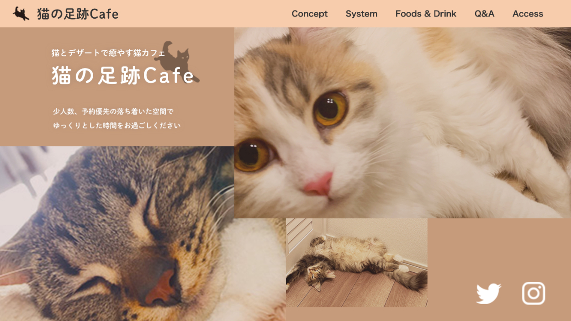This screenshot has height=321, width=571.
Task: Click the calico cat's pink nose
Action: [319, 184]
